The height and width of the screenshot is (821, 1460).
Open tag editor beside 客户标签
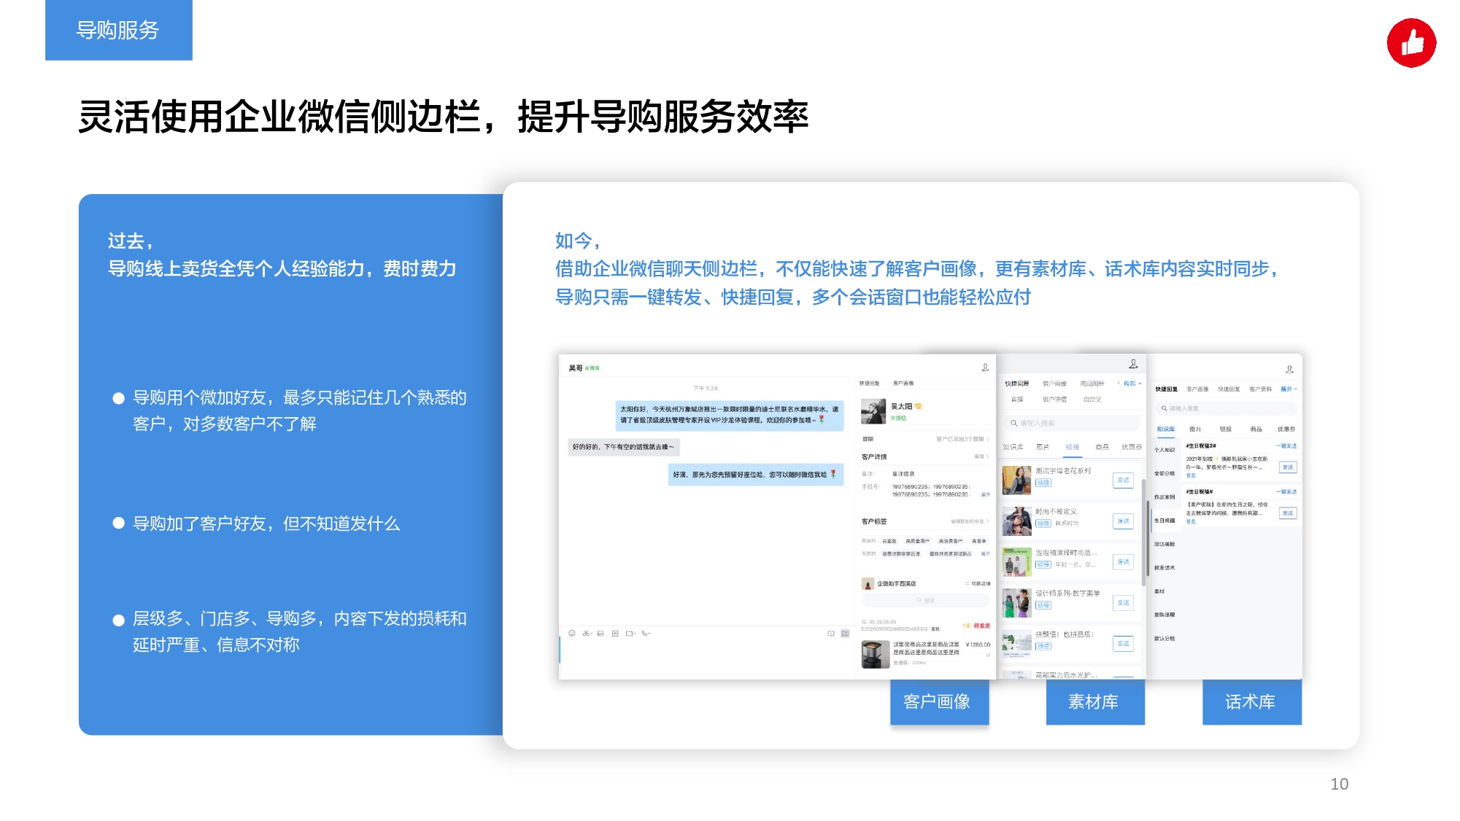970,521
